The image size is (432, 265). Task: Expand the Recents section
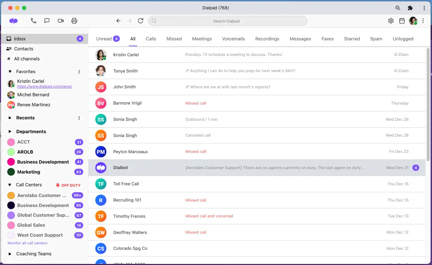tap(10, 118)
